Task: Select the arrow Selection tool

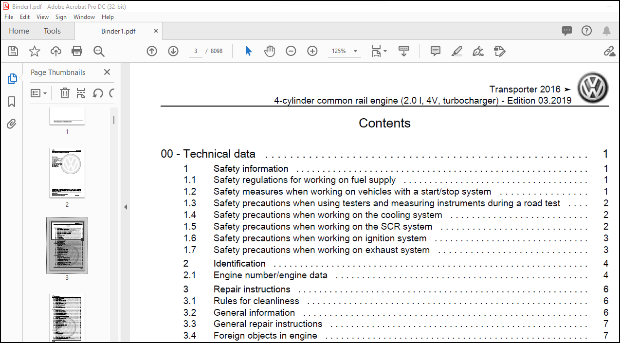Action: [248, 51]
